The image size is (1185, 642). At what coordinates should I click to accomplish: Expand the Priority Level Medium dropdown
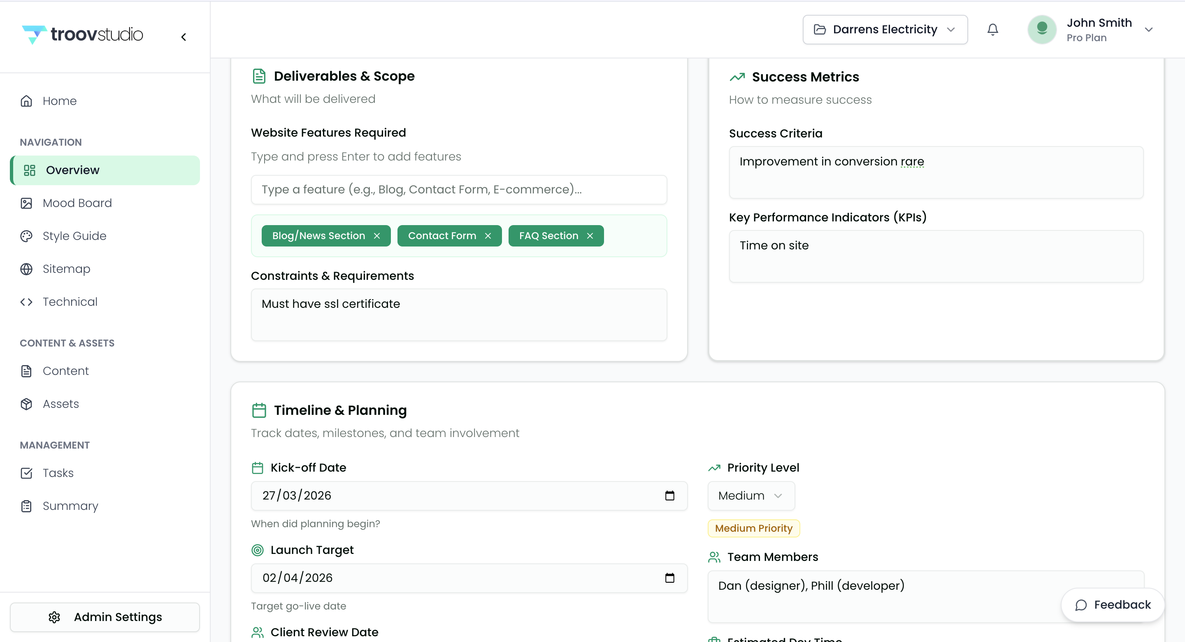point(751,495)
